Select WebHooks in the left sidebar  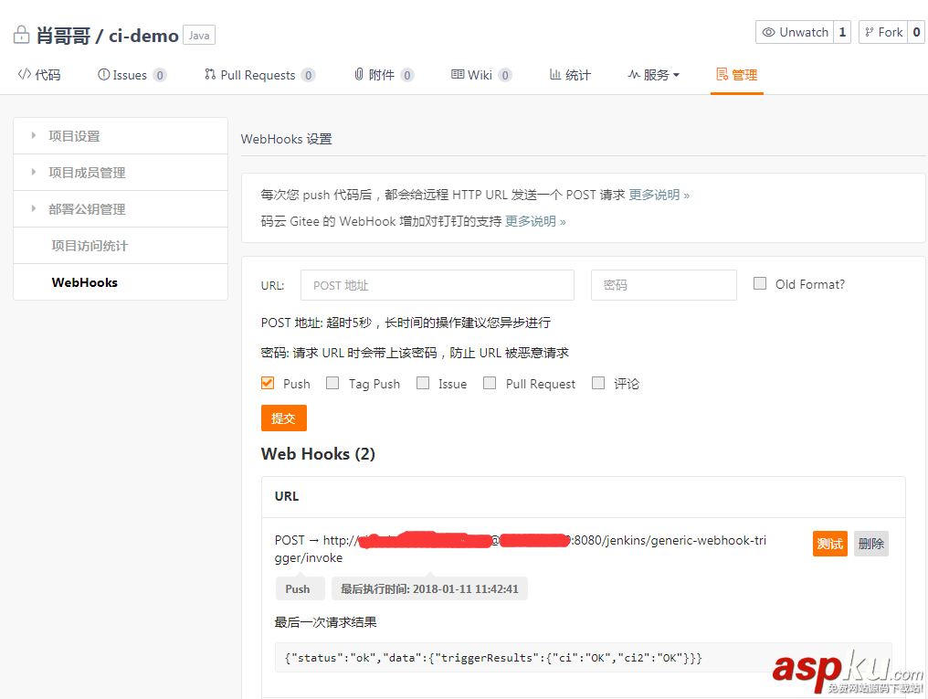(x=84, y=281)
